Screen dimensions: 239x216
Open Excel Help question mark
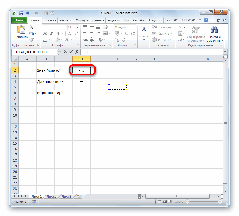point(206,20)
